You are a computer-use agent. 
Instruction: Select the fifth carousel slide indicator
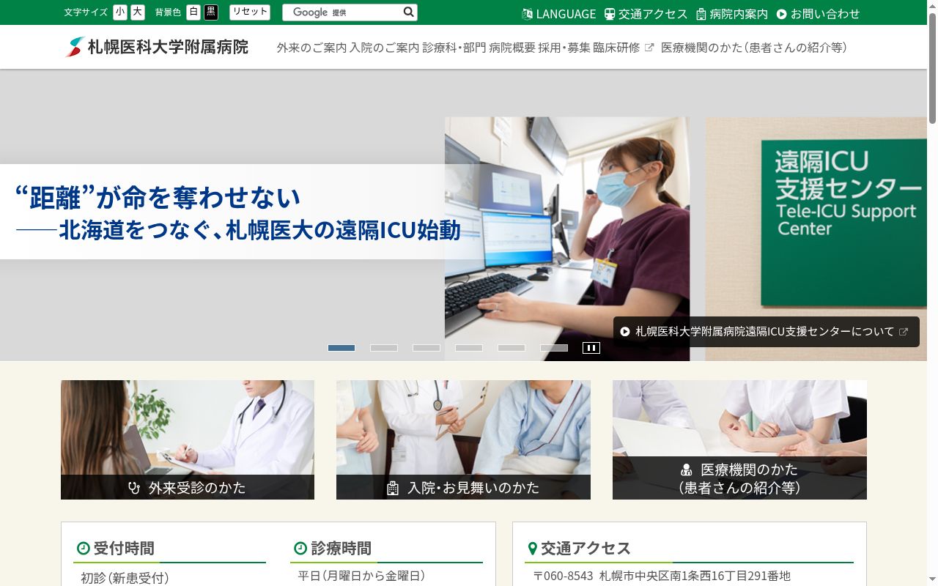point(512,348)
